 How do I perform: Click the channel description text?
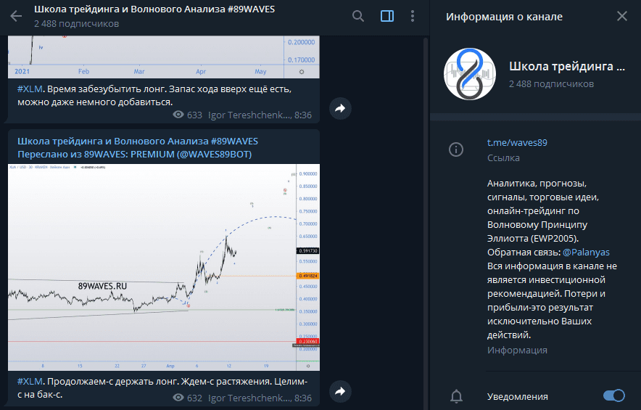552,259
